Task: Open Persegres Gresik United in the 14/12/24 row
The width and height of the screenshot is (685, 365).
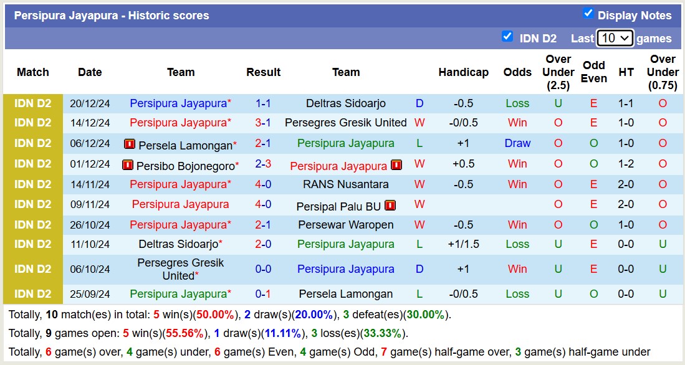Action: point(345,123)
